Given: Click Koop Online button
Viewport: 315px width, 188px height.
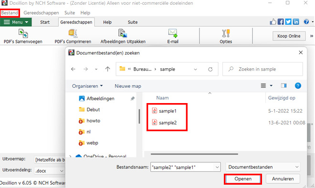Looking at the screenshot, I should click(289, 36).
